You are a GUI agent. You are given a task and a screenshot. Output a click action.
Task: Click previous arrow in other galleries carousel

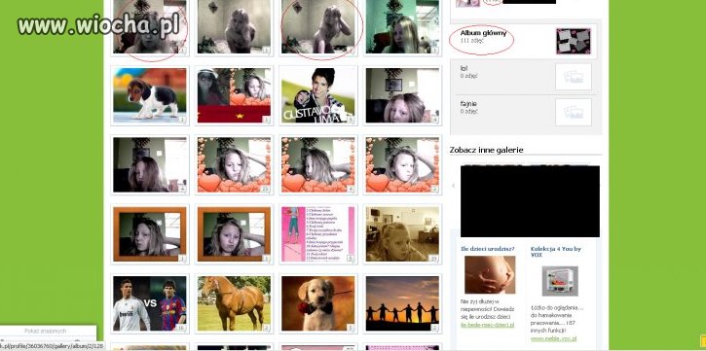click(x=454, y=186)
